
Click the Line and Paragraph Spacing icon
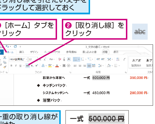point(100,66)
